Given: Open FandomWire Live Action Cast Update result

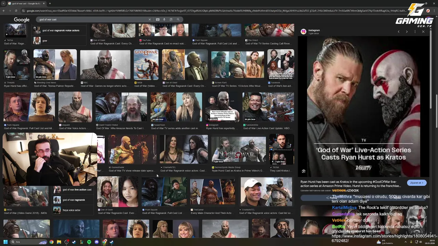Looking at the screenshot, I should [x=268, y=107].
